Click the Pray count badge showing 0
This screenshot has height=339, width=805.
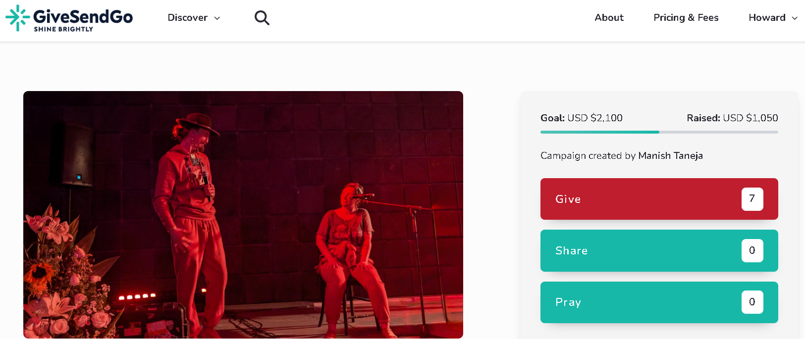tap(752, 302)
